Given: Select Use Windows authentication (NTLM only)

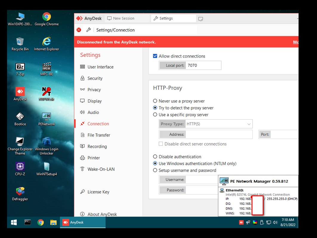Looking at the screenshot, I should click(x=155, y=163).
